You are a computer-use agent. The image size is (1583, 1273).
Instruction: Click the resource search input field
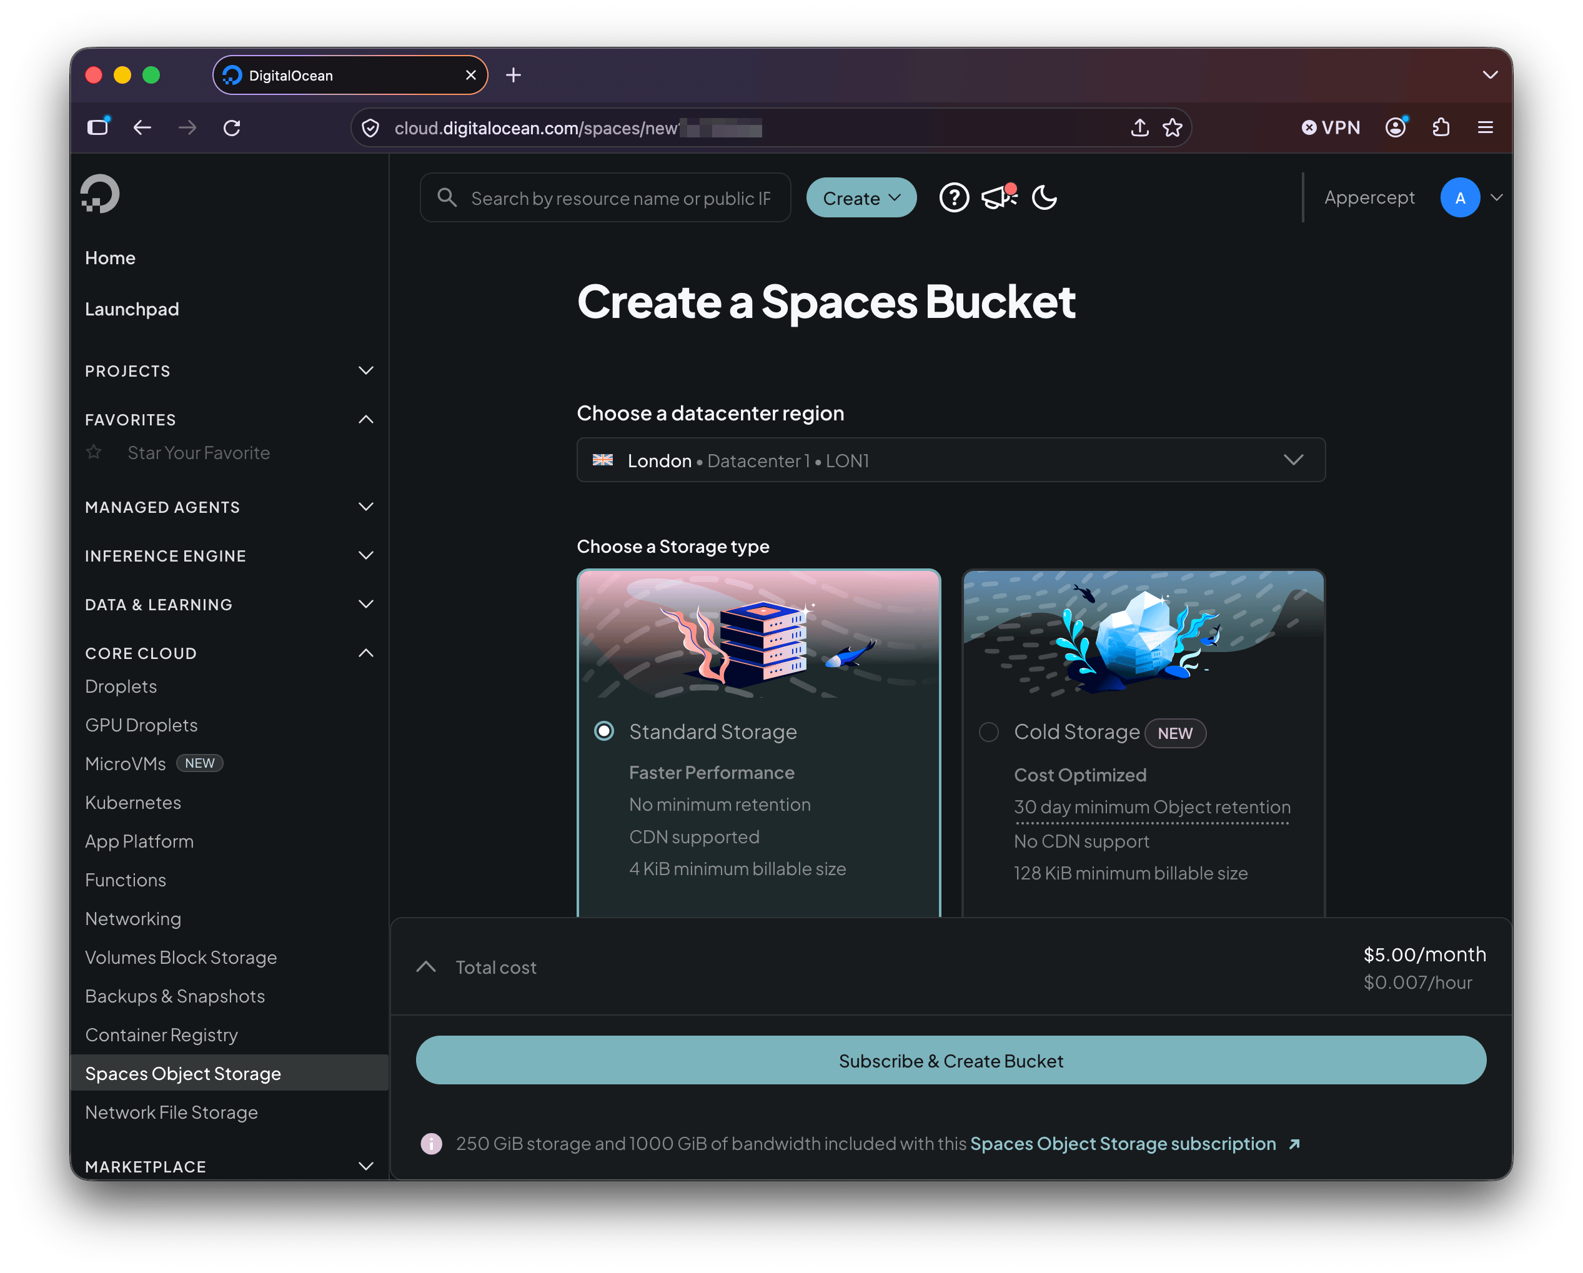pos(605,197)
